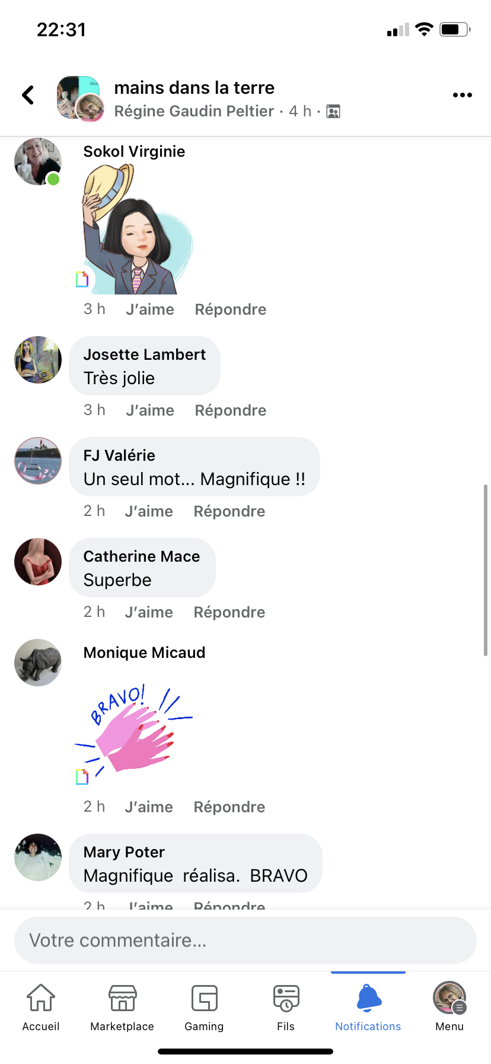Open Sokol Virginie's profile picture
The image size is (491, 1064).
pos(38,161)
